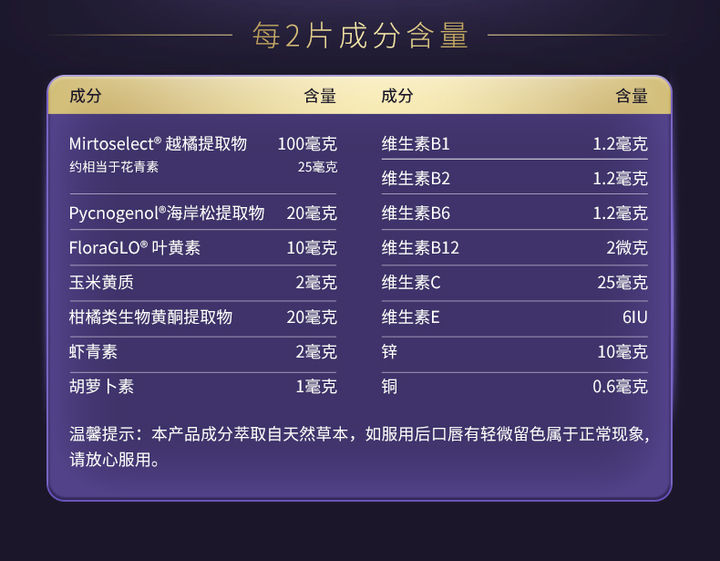
Task: Select the Pycnogenol 海岸松提取物 ingredient
Action: (166, 213)
